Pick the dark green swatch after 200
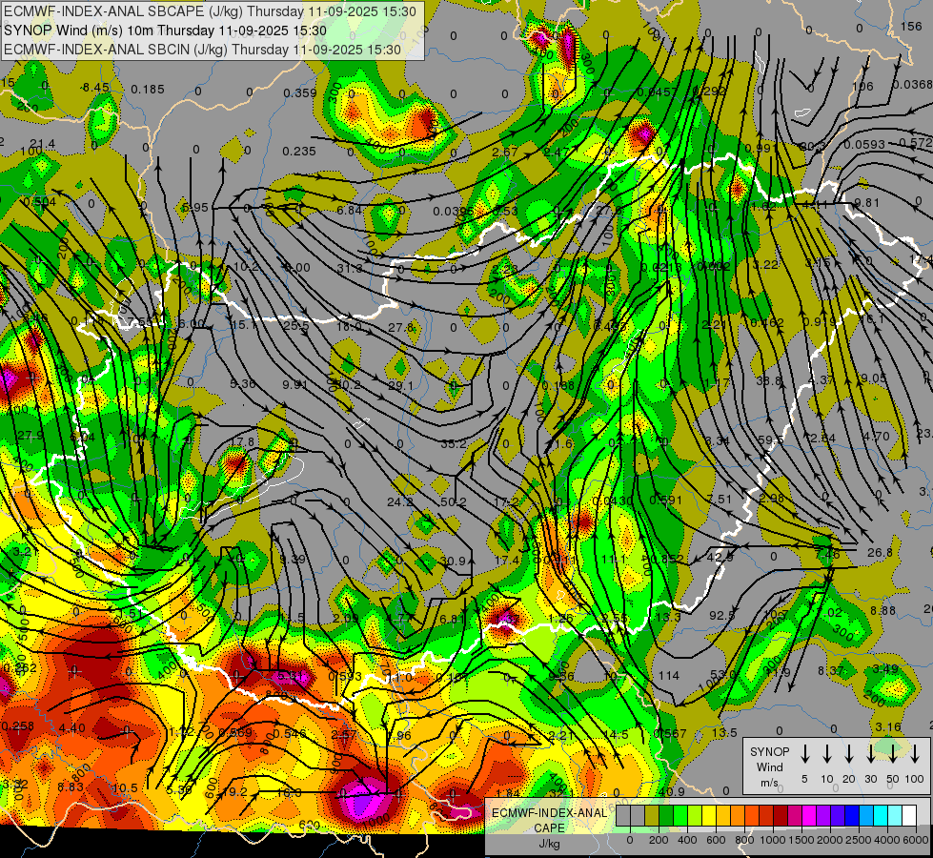The image size is (933, 858). pyautogui.click(x=666, y=815)
